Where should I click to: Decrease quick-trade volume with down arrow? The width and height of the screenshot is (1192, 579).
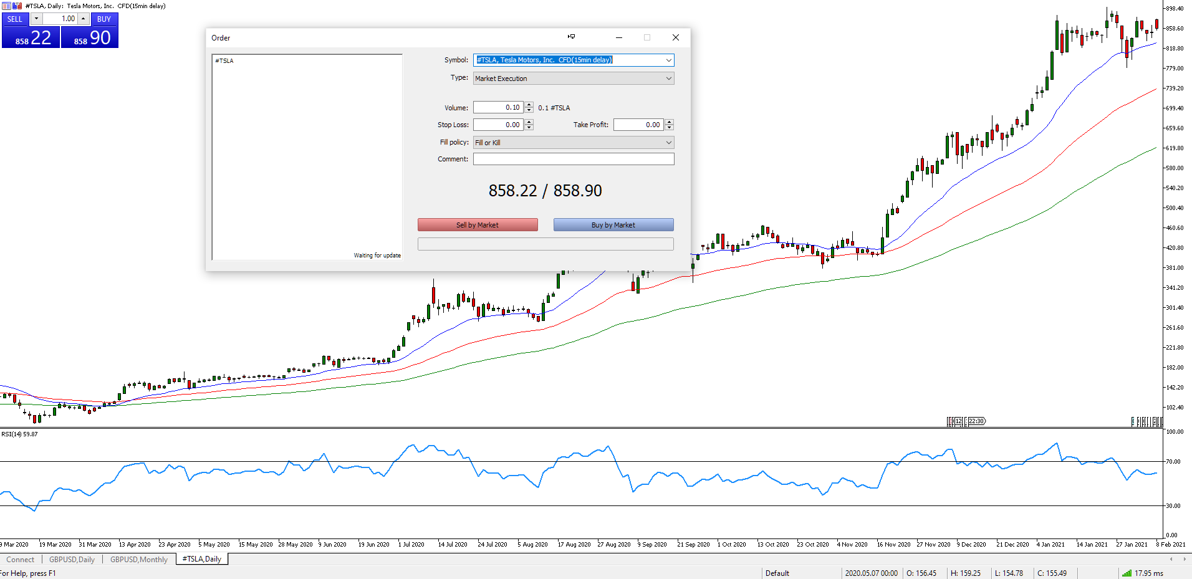click(x=36, y=19)
